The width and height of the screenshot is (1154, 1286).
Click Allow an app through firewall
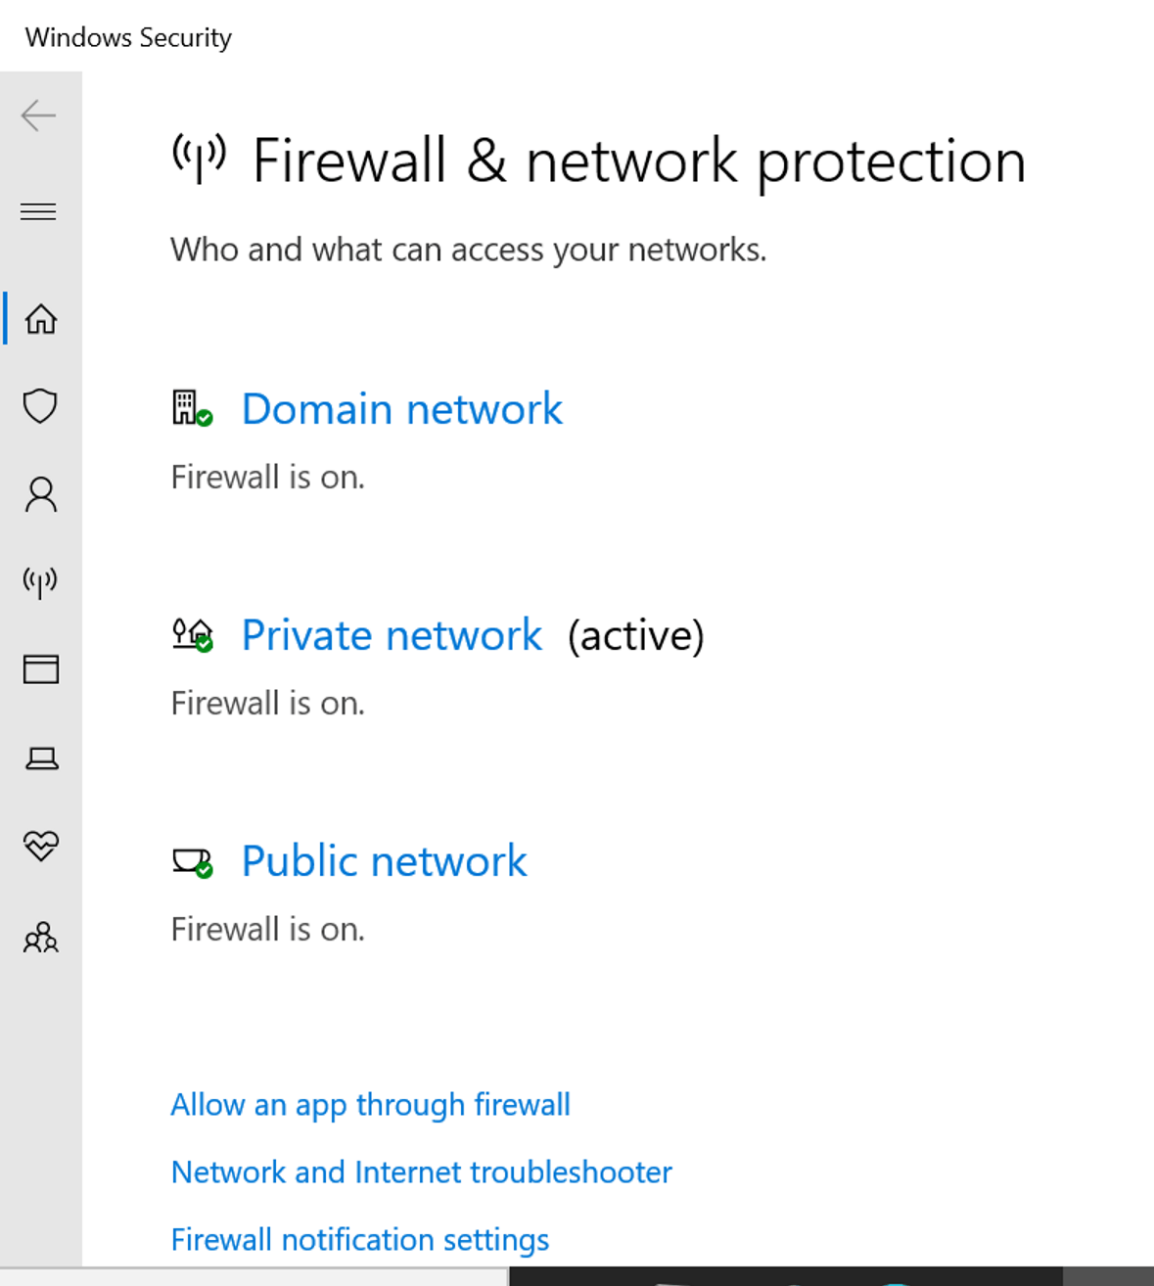click(370, 1105)
